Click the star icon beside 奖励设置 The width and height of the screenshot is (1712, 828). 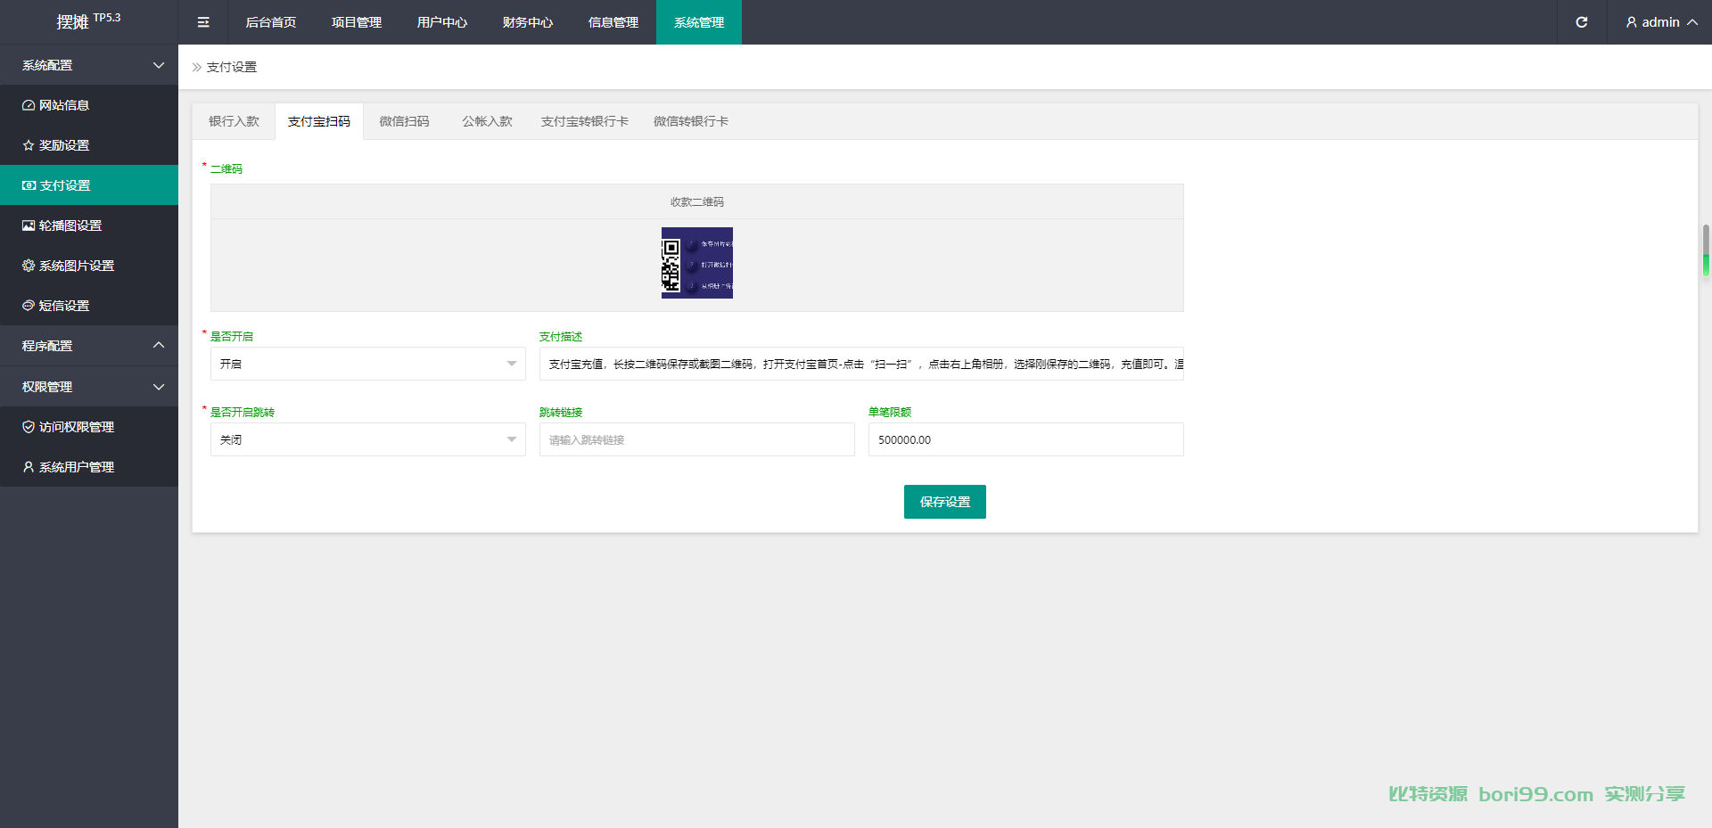[29, 145]
